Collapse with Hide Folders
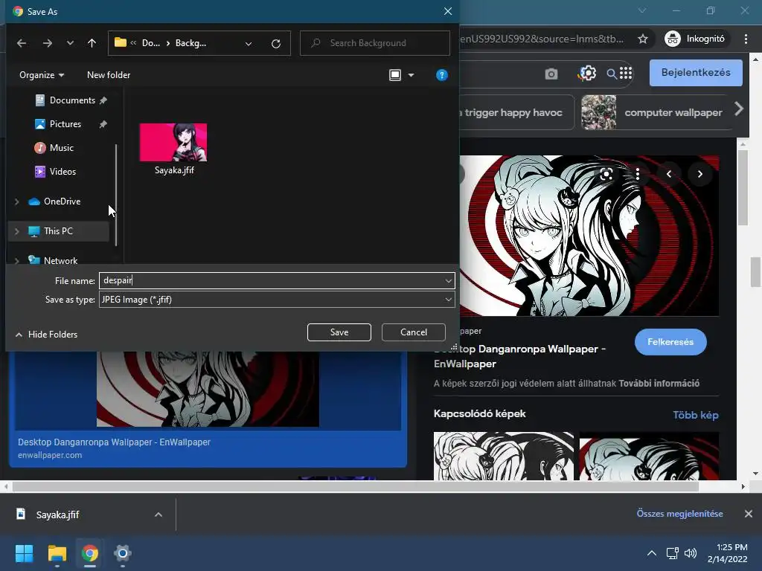 (47, 335)
